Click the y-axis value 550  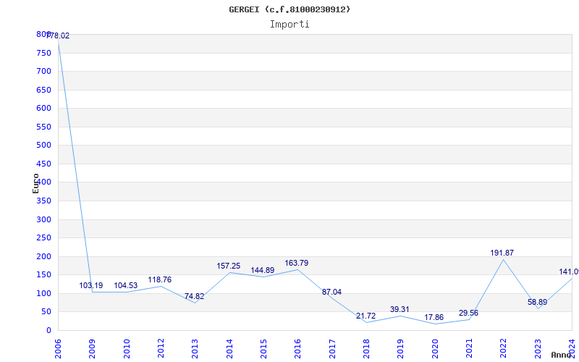click(43, 127)
